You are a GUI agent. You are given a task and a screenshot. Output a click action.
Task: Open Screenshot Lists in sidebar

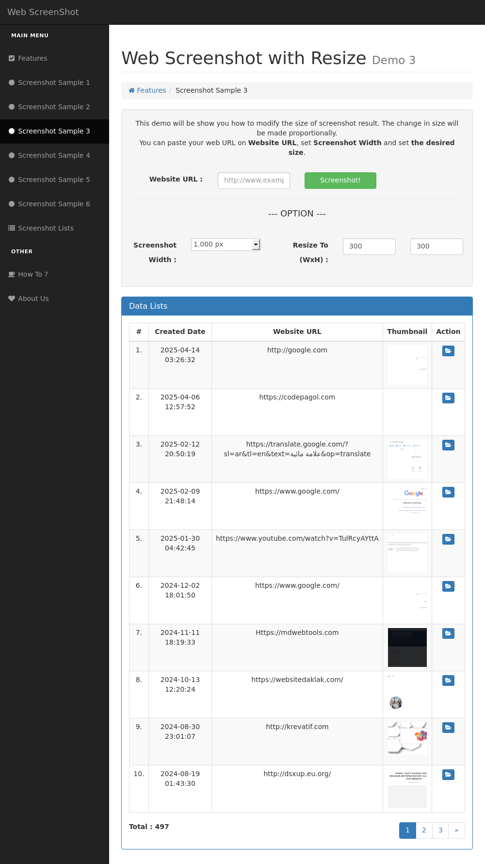[x=46, y=228]
